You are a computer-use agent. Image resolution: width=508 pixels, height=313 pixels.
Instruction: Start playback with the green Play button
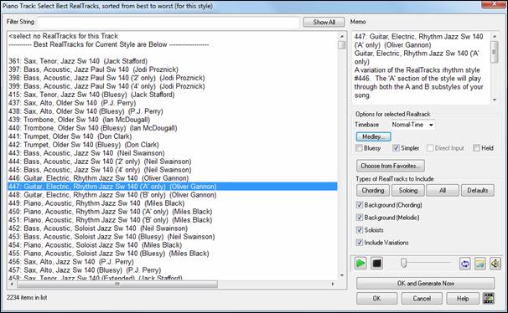click(360, 264)
